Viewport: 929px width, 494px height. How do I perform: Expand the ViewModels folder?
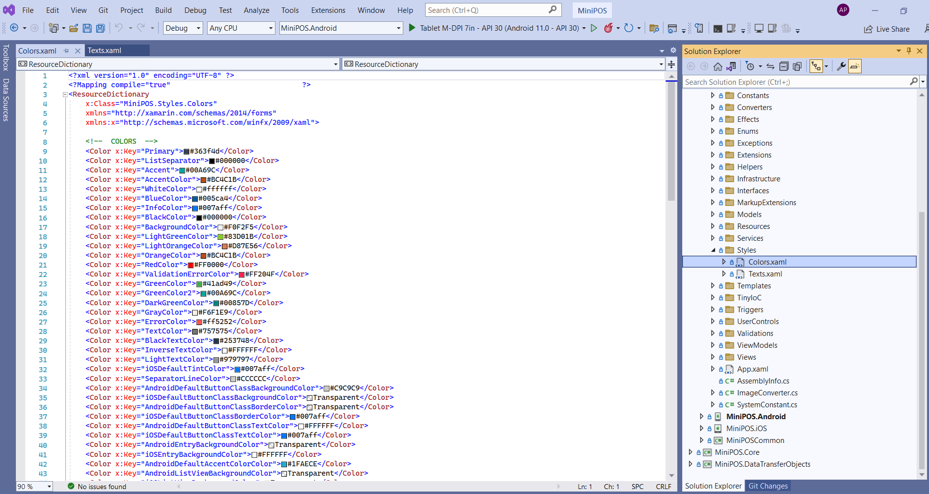point(713,345)
